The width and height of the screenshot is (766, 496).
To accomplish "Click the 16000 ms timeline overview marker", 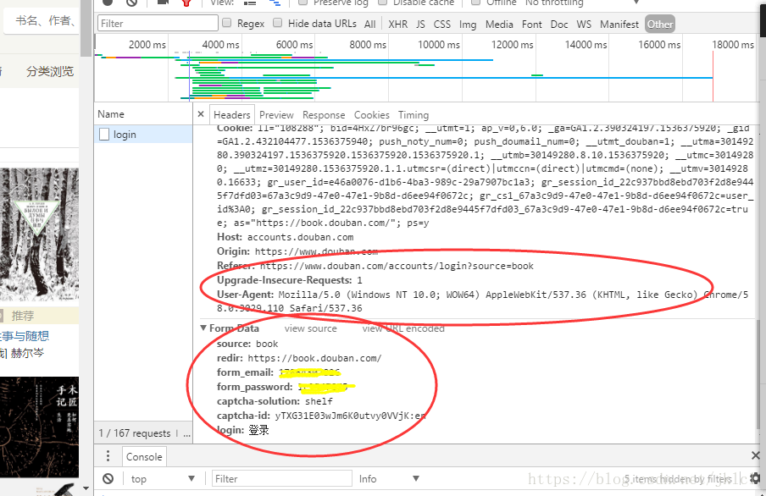I will click(659, 44).
